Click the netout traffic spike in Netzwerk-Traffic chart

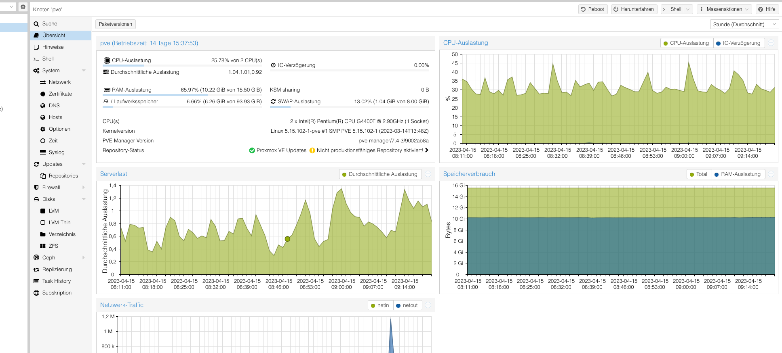click(391, 336)
